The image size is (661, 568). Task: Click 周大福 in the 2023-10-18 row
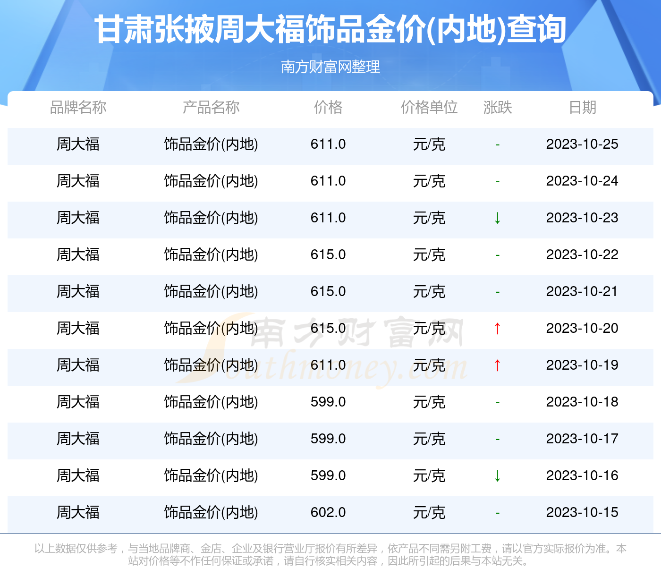click(78, 402)
